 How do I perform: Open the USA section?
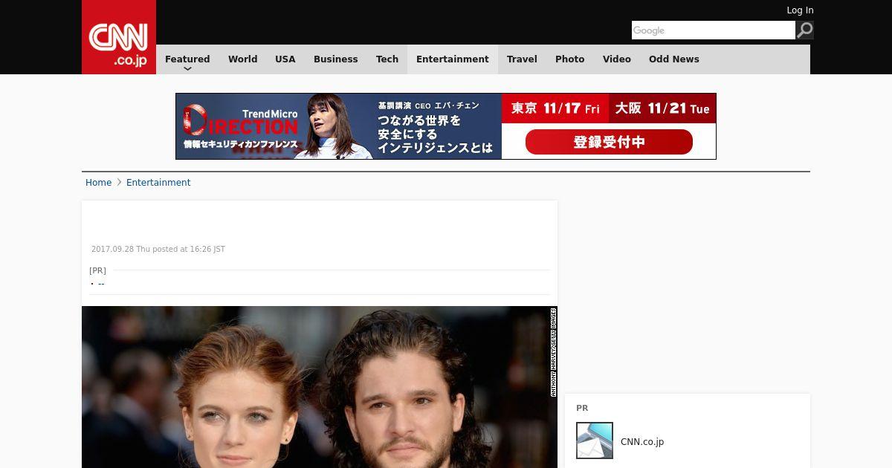click(x=285, y=59)
